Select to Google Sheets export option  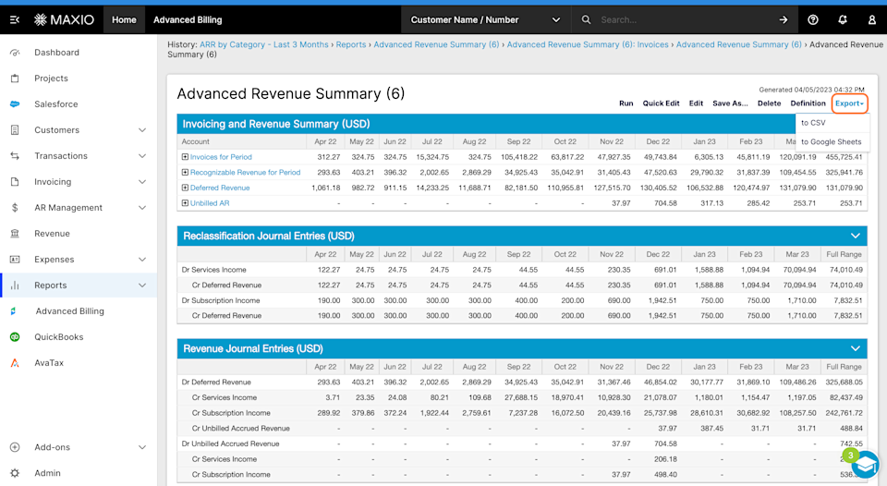[x=831, y=142]
